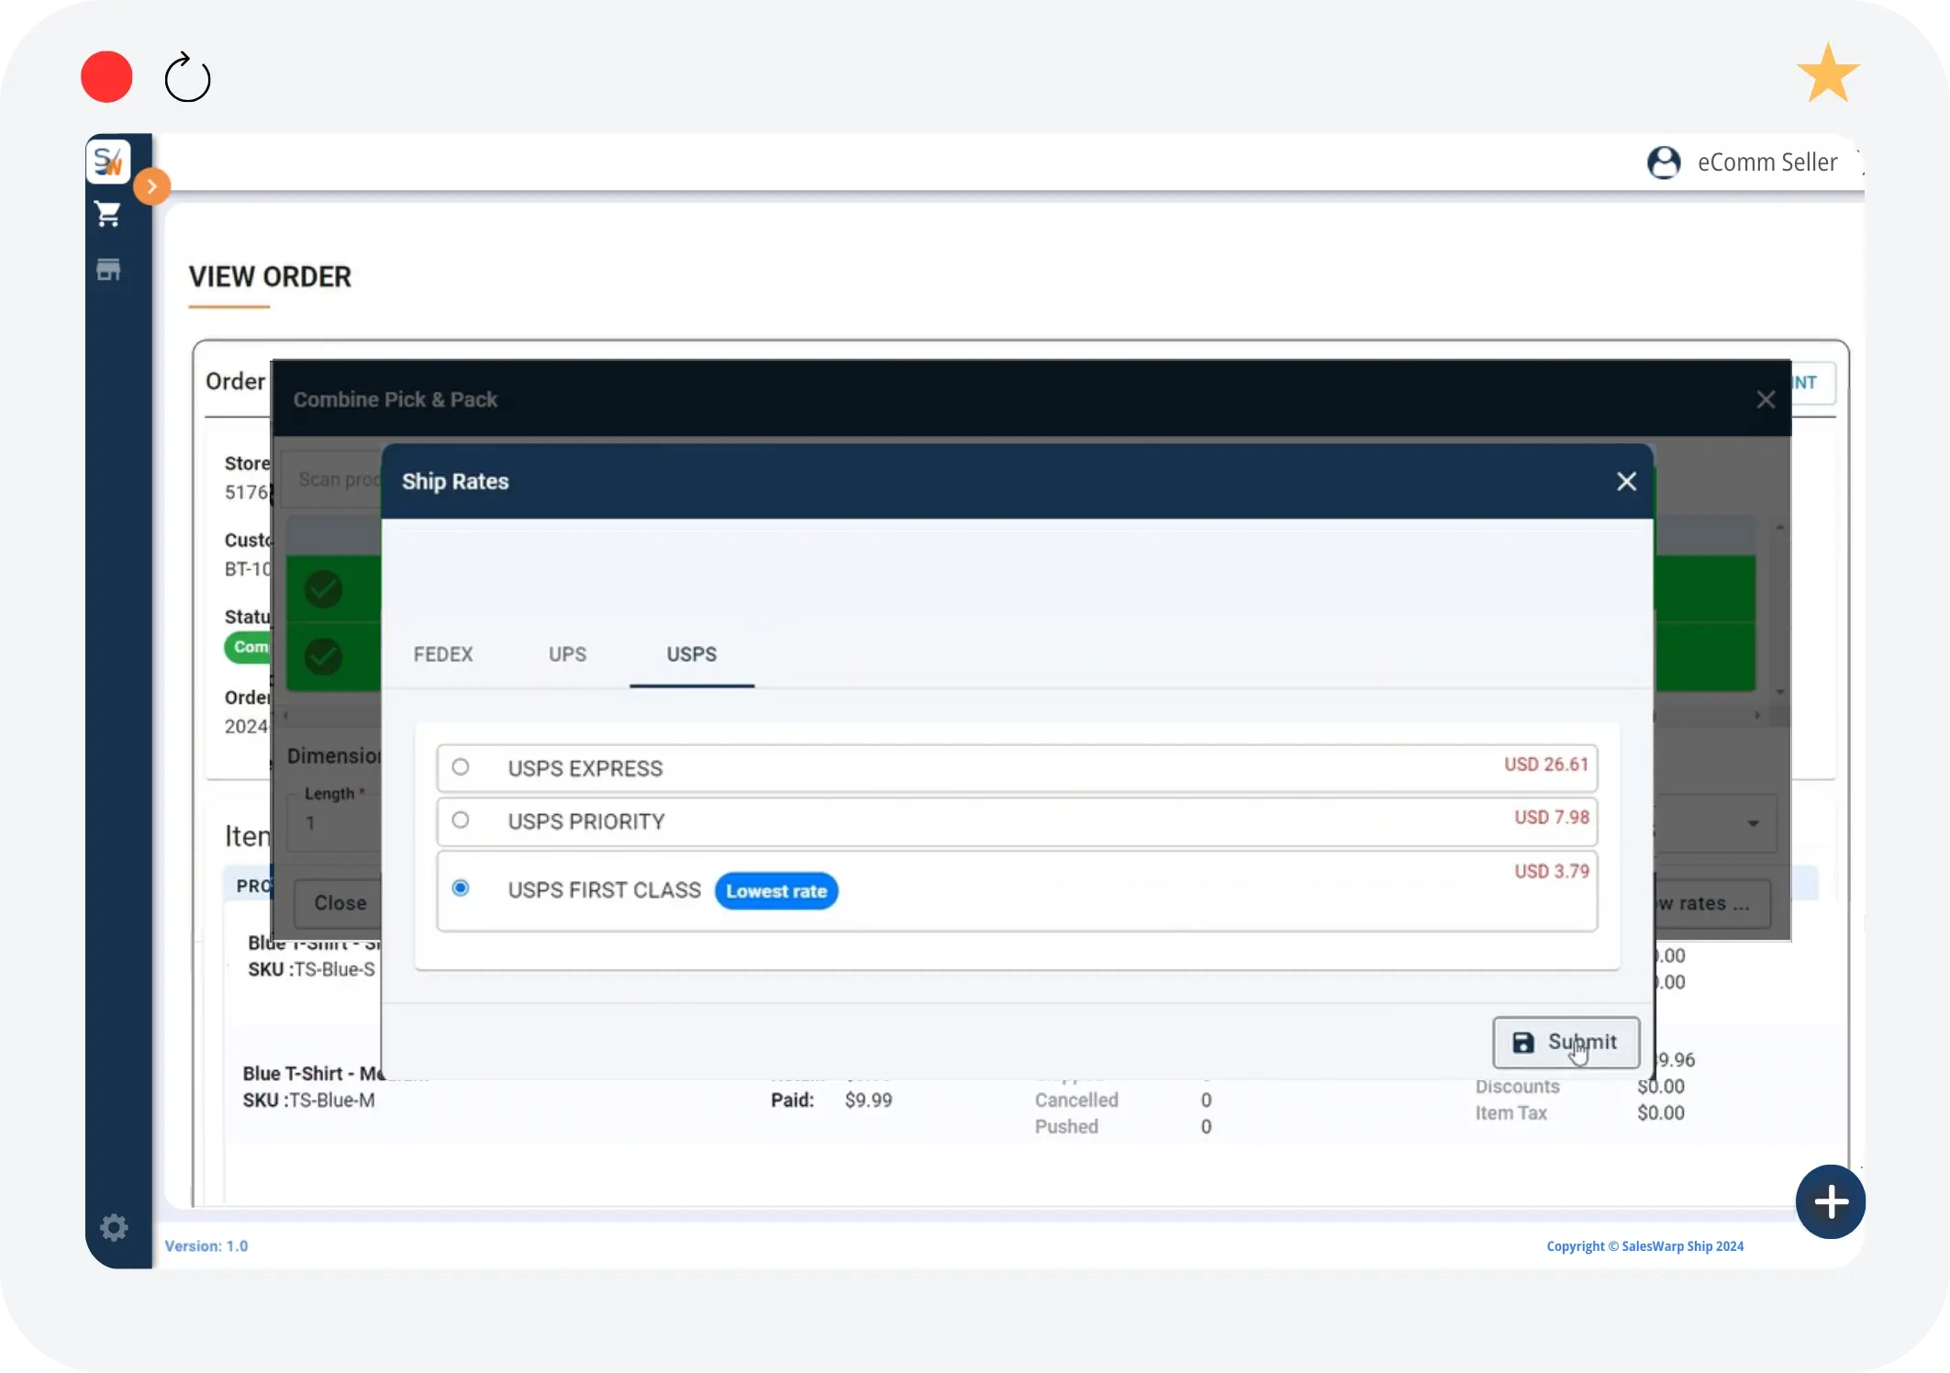Click Submit to confirm ship rate
Image resolution: width=1950 pixels, height=1373 pixels.
point(1566,1043)
